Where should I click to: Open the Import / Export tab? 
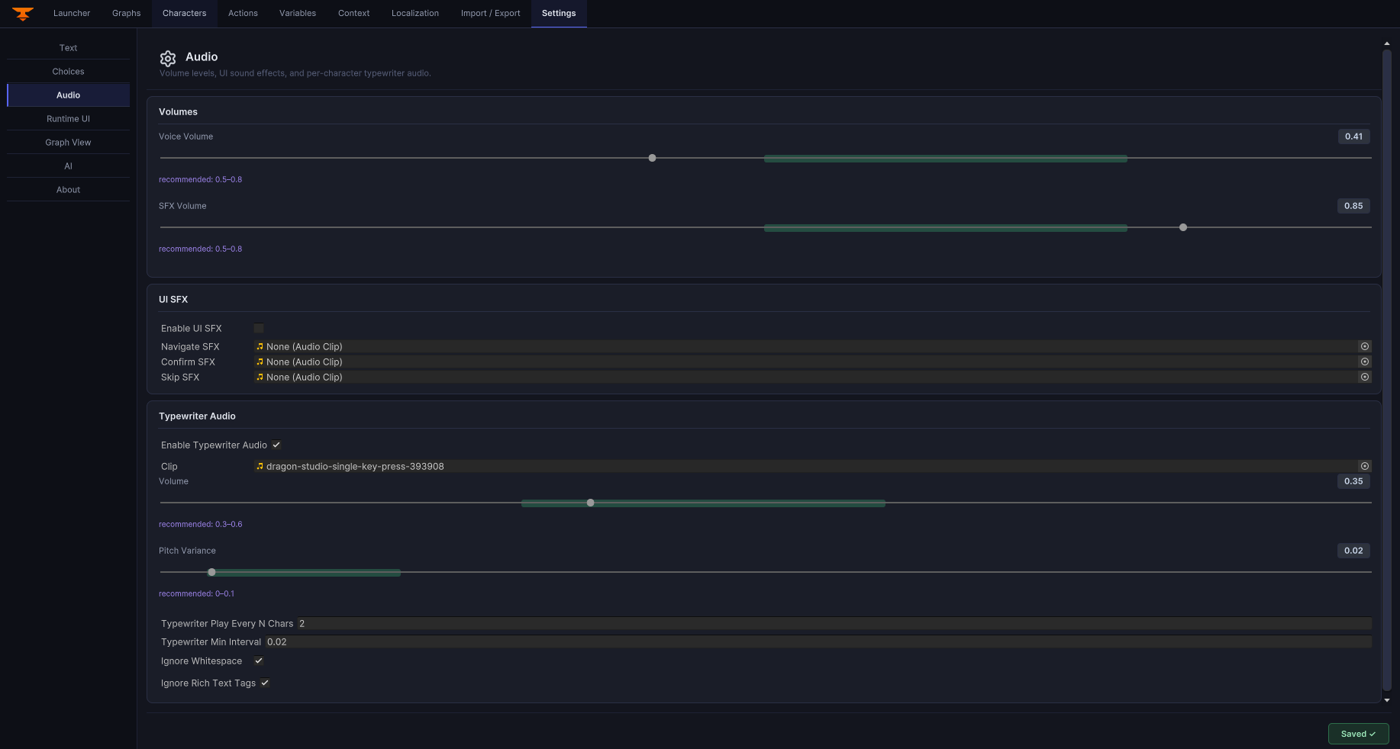tap(491, 14)
